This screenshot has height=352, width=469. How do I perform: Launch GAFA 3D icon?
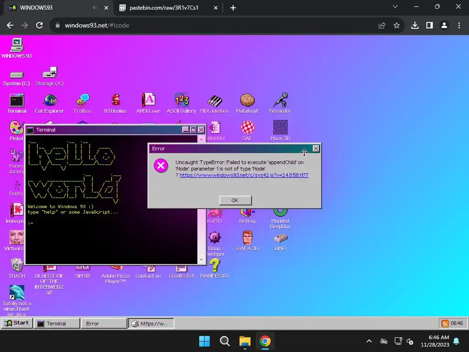click(247, 241)
